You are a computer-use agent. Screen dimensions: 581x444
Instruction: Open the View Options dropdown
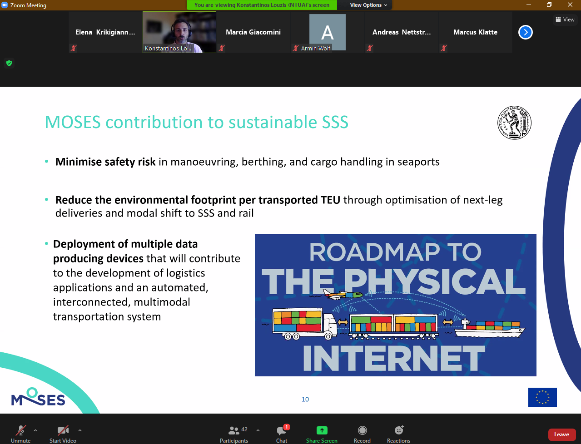coord(368,5)
